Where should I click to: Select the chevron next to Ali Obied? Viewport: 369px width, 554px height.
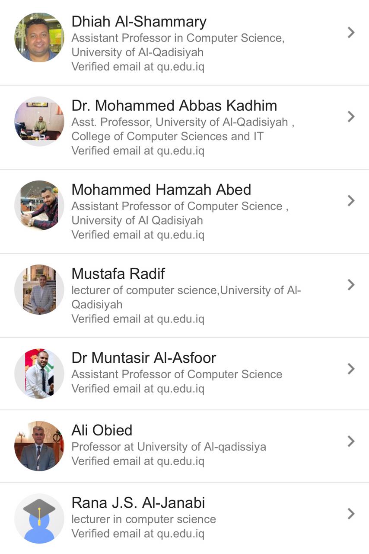point(351,441)
